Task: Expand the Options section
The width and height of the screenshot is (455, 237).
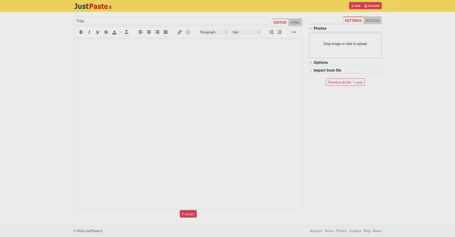Action: 321,63
